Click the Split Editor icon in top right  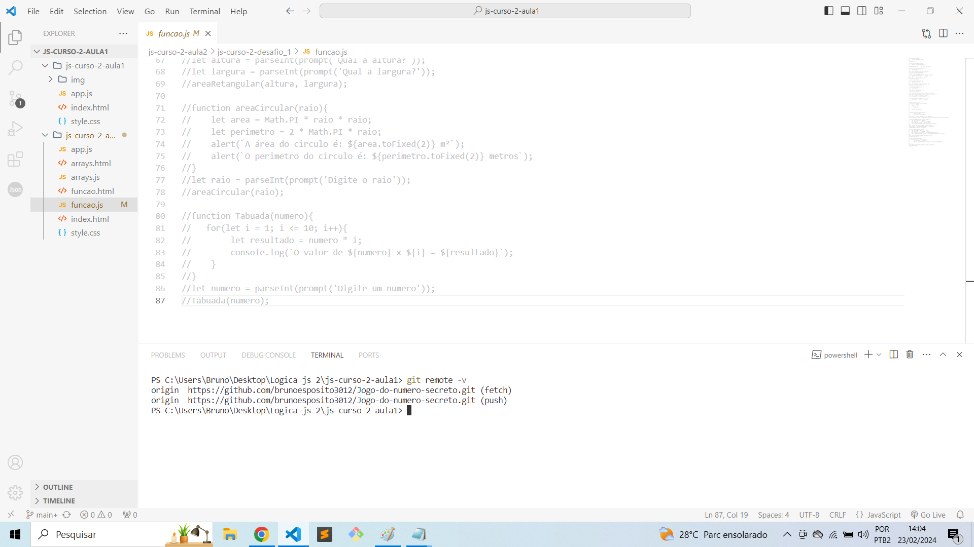click(x=944, y=33)
